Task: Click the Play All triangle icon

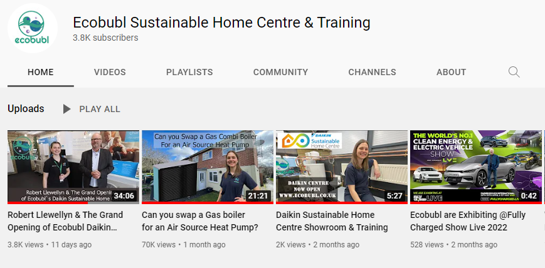Action: pos(66,109)
